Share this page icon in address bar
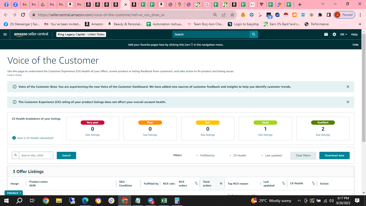The width and height of the screenshot is (366, 206). tap(224, 15)
